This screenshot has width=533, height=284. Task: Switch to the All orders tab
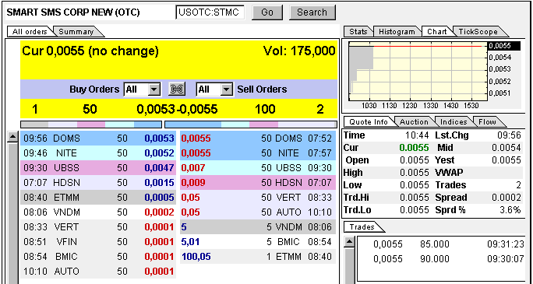(30, 32)
